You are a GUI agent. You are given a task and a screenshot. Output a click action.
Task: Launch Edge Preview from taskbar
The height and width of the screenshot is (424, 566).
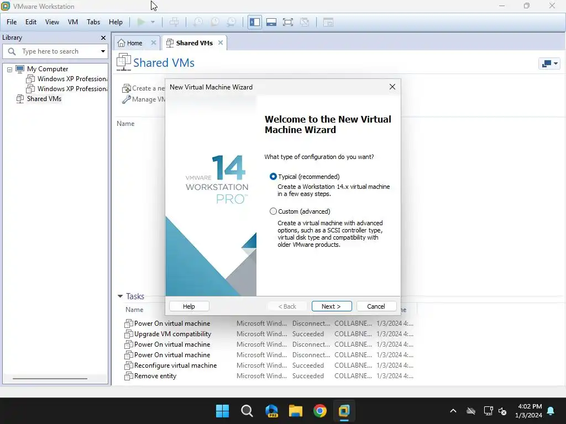point(271,411)
